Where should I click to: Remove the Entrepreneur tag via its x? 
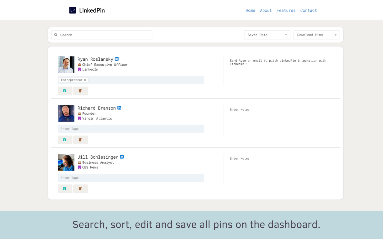(85, 80)
